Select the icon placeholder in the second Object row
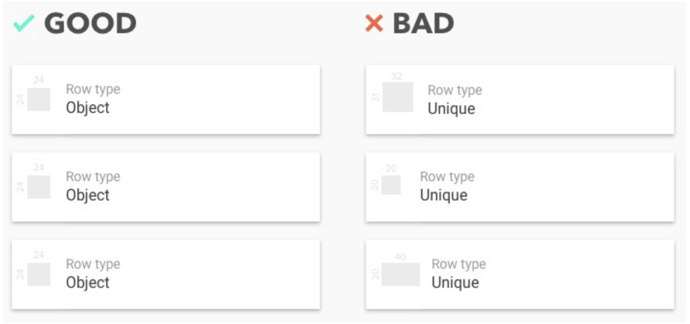The image size is (690, 324). point(39,187)
